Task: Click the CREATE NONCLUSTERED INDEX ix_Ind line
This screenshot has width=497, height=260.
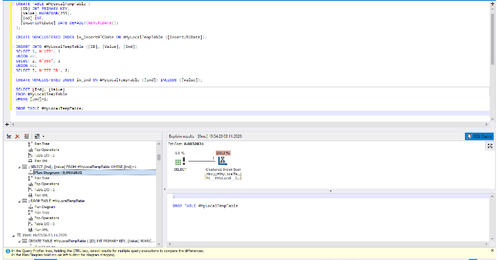Action: (x=109, y=80)
